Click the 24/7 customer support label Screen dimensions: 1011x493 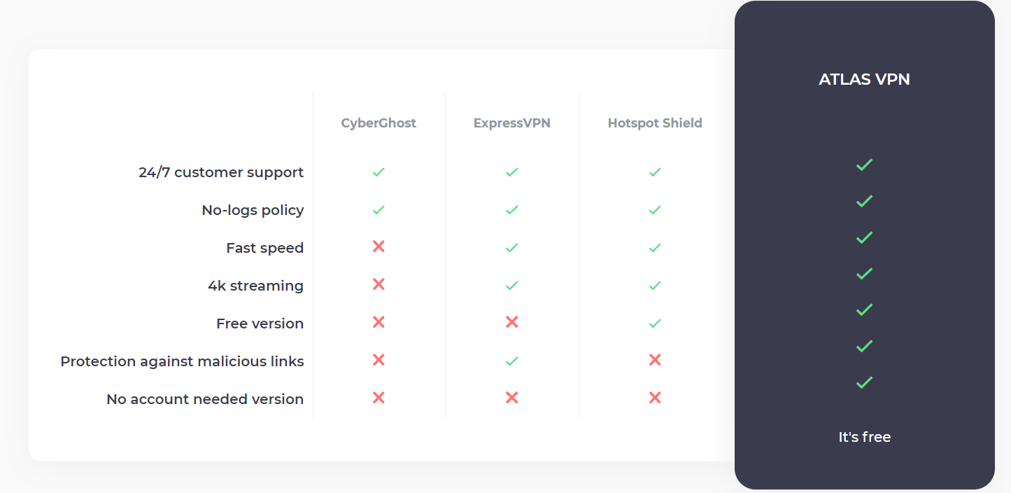pos(221,172)
